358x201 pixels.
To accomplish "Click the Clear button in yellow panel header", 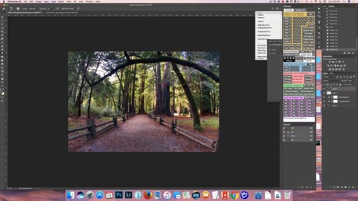I will [x=310, y=14].
